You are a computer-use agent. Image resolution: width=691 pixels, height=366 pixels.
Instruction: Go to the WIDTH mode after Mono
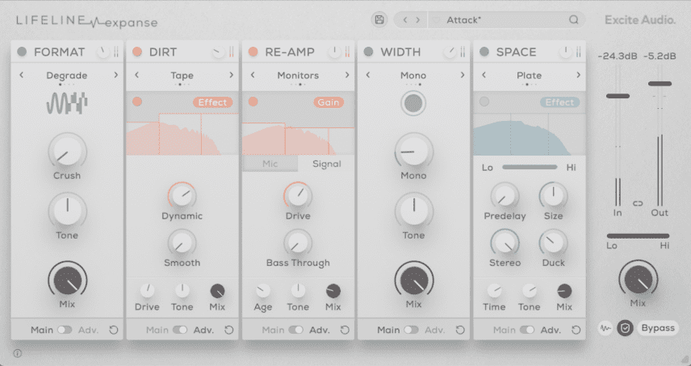click(x=463, y=75)
